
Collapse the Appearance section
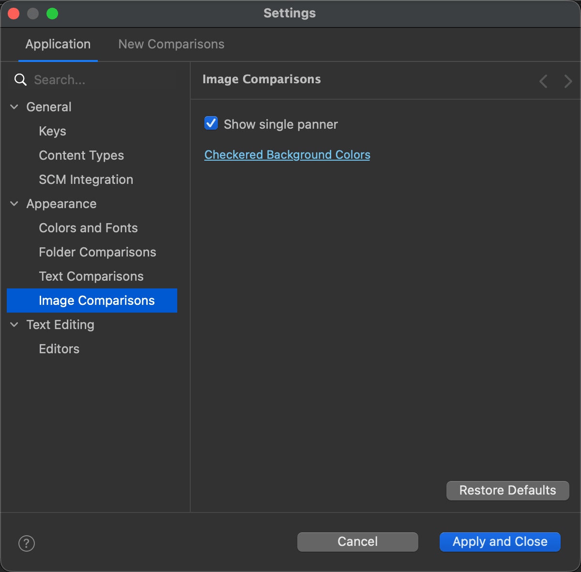pos(15,204)
